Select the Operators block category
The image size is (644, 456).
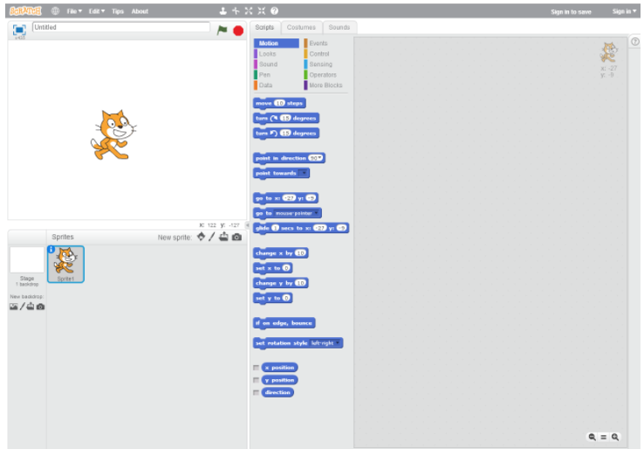point(325,75)
